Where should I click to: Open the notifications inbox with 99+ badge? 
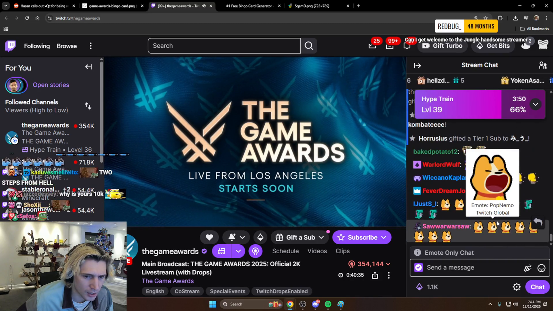(390, 45)
